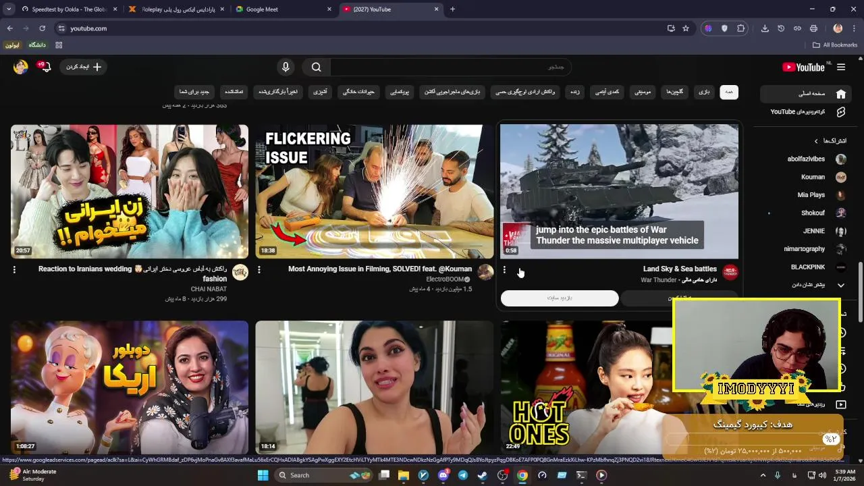
Task: Click the printer icon in toolbar
Action: click(x=813, y=28)
